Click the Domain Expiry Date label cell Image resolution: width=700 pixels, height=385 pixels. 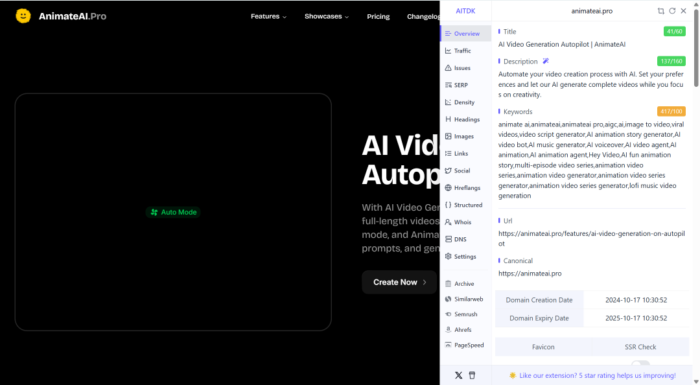point(539,318)
